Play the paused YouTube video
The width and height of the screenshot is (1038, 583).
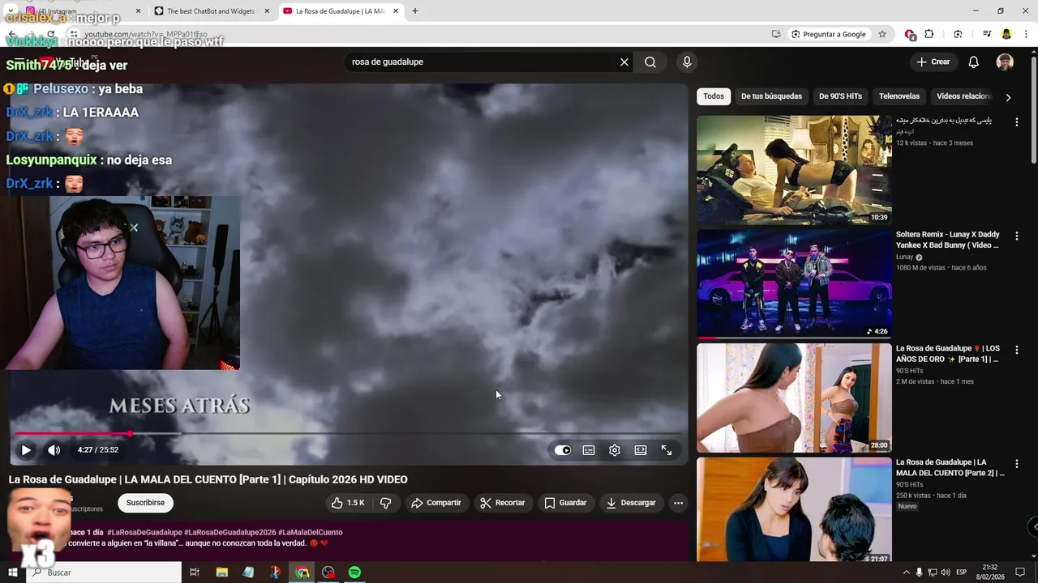26,450
